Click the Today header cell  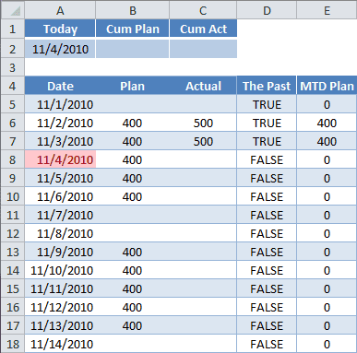pyautogui.click(x=60, y=29)
